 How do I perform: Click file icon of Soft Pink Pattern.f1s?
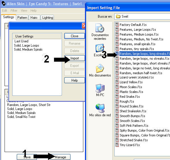pyautogui.click(x=117, y=125)
